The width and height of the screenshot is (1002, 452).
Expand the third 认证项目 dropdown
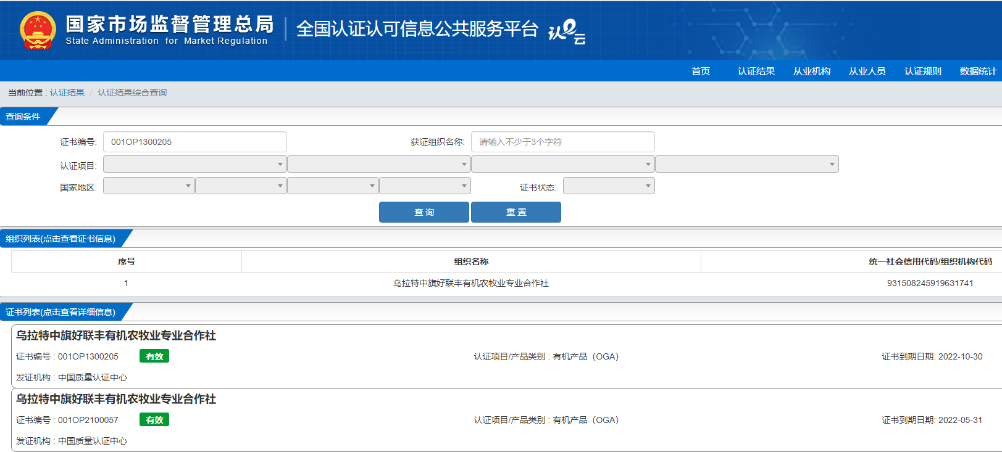563,164
